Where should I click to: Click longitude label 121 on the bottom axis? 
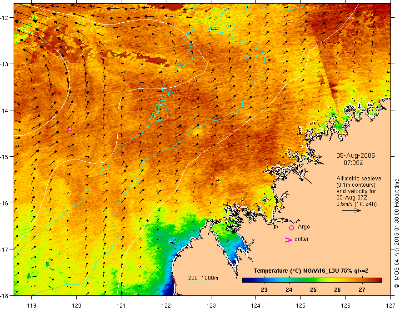pyautogui.click(x=121, y=305)
